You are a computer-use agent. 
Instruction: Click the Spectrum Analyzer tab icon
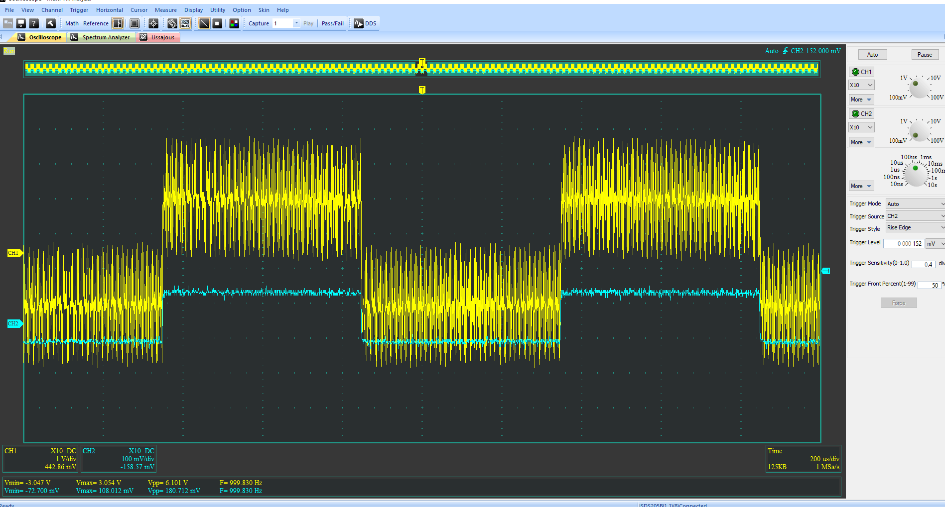(x=74, y=37)
